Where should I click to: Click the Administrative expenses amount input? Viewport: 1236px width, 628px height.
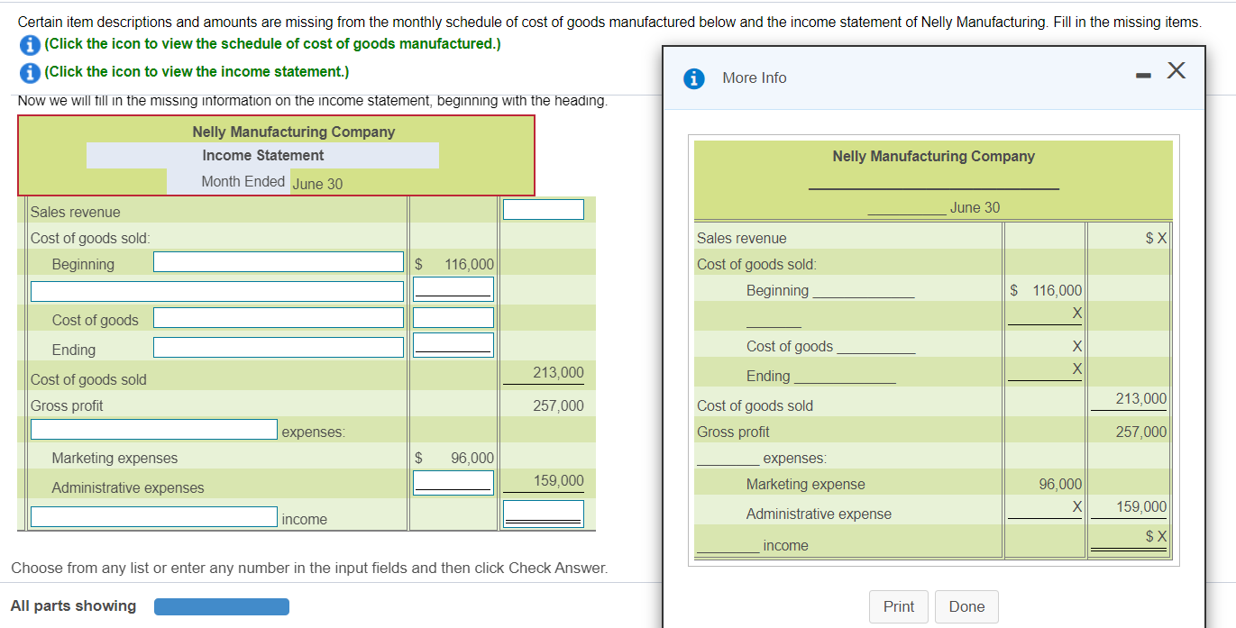click(453, 483)
